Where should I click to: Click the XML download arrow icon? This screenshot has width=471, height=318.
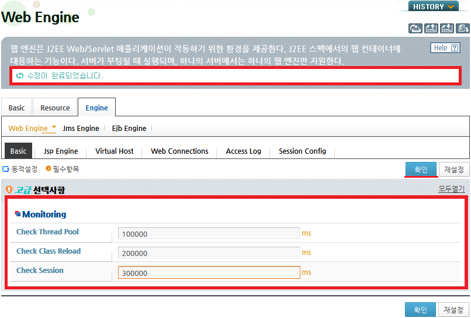coord(447,29)
